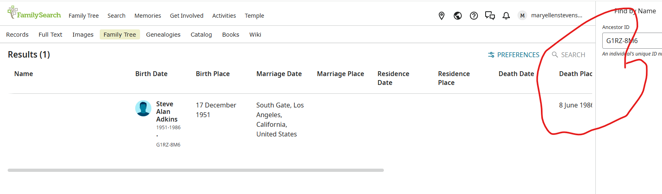Click the magnifier Search button

[568, 55]
